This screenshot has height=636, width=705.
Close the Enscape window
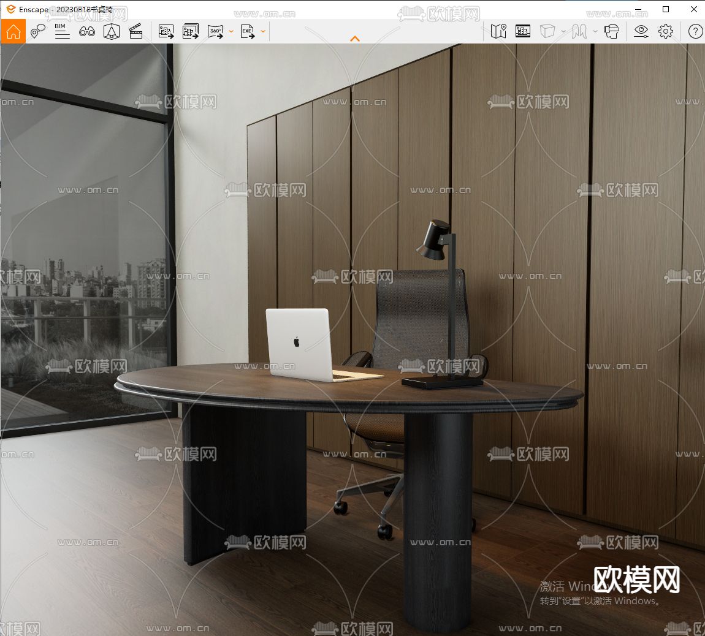point(694,9)
